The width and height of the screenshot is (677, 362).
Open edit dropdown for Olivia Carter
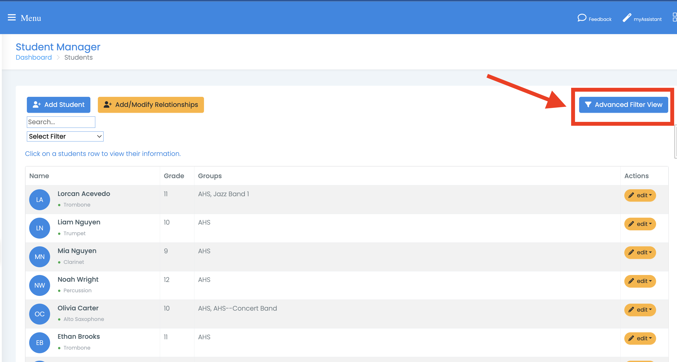(x=640, y=310)
